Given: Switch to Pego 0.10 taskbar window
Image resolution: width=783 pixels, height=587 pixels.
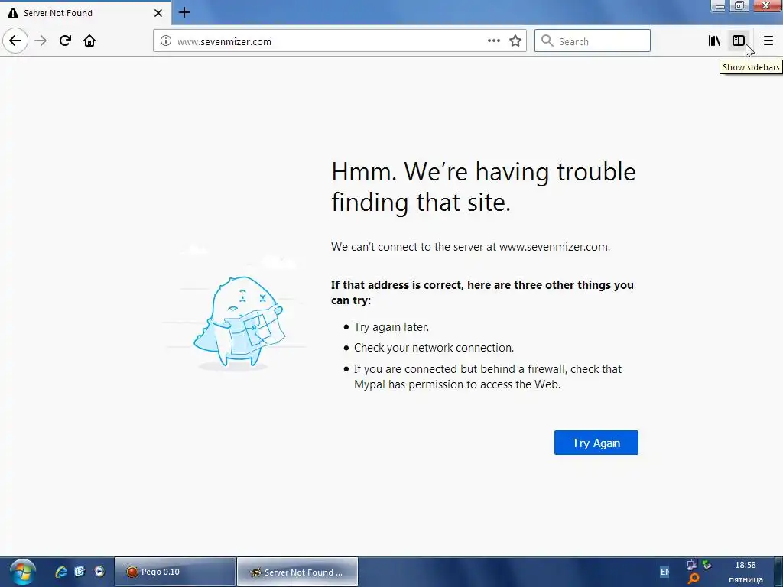Looking at the screenshot, I should click(175, 572).
